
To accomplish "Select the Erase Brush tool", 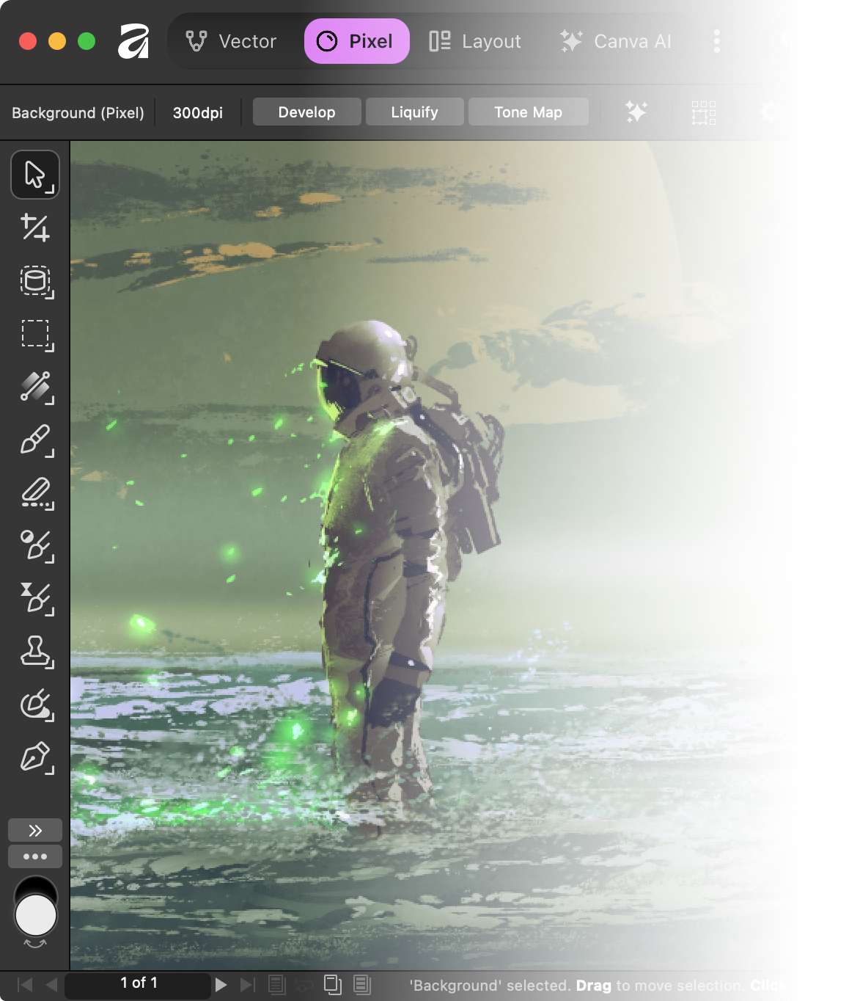I will click(34, 493).
